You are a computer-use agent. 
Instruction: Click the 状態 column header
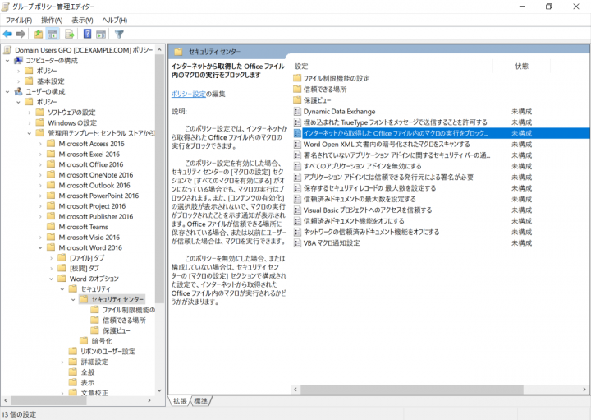point(522,67)
